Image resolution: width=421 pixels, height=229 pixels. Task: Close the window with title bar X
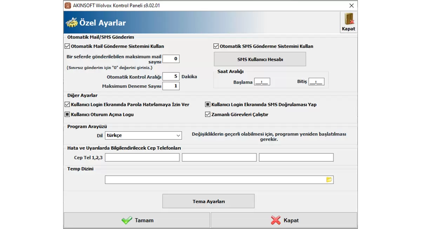[351, 6]
